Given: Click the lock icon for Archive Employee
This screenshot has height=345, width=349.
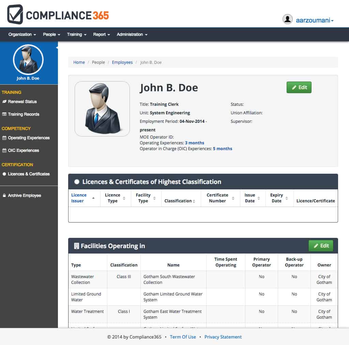Looking at the screenshot, I should (4, 196).
